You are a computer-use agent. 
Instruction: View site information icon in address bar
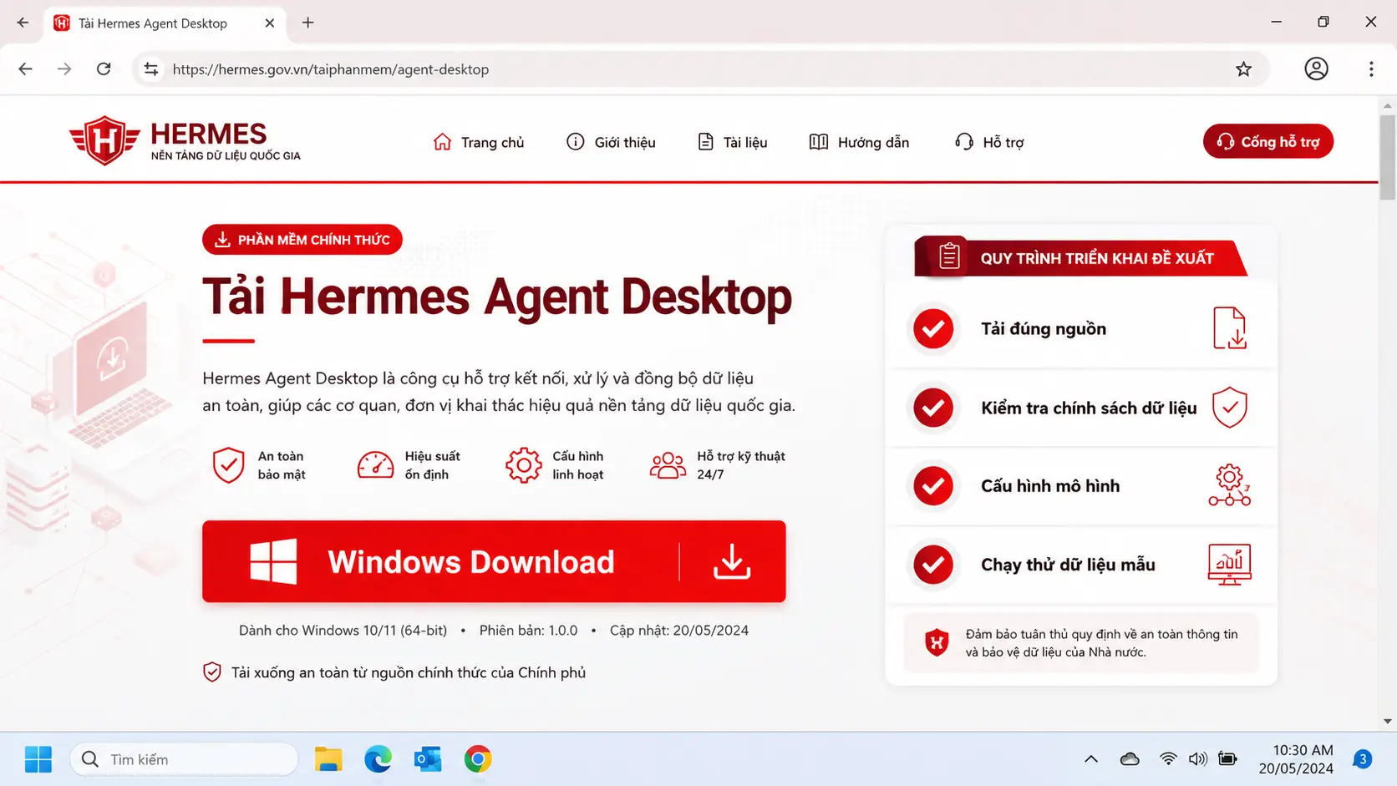point(151,69)
